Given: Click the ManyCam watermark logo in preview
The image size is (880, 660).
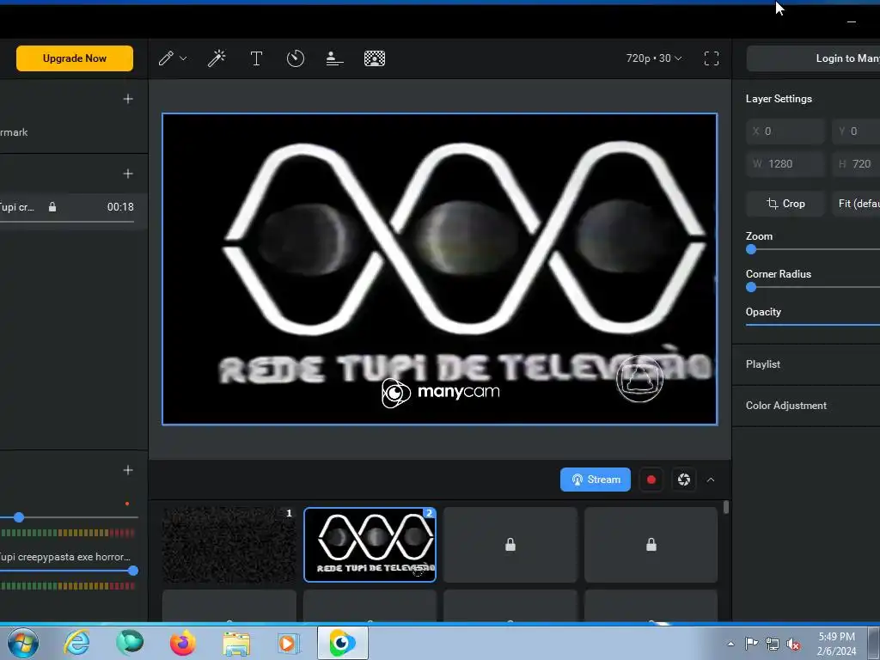Looking at the screenshot, I should (441, 392).
